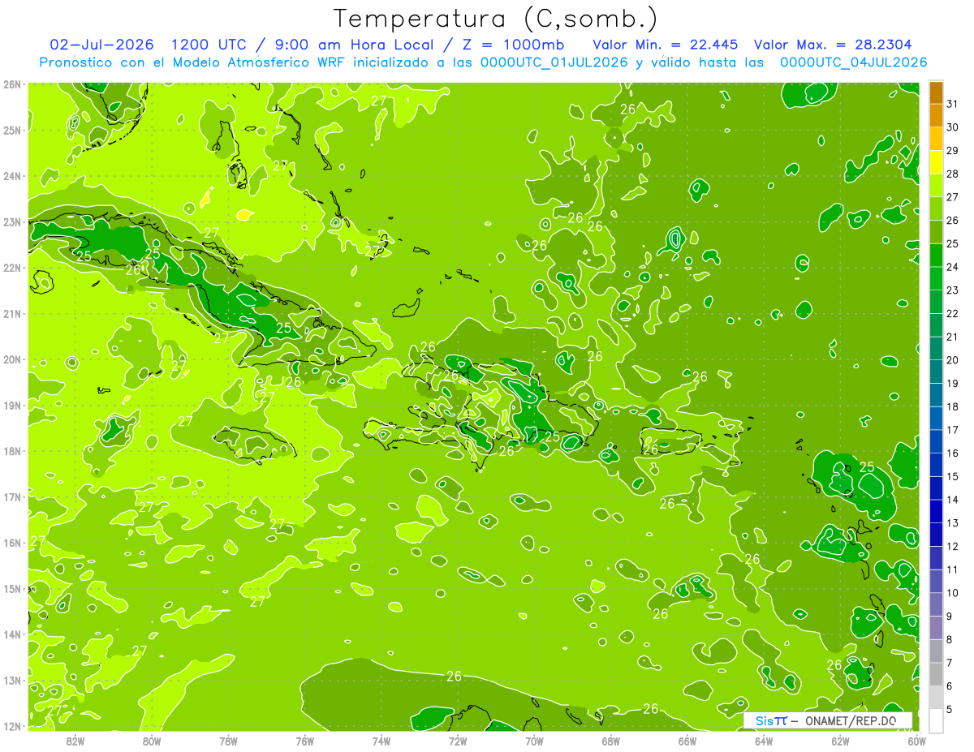974x752 pixels.
Task: Click "Valor Min. = 22.445" text
Action: tap(665, 45)
